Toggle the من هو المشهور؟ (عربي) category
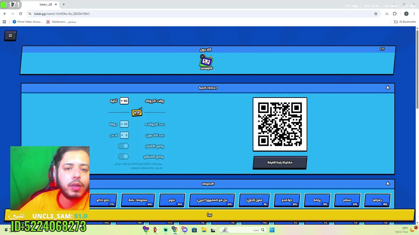 [x=212, y=200]
